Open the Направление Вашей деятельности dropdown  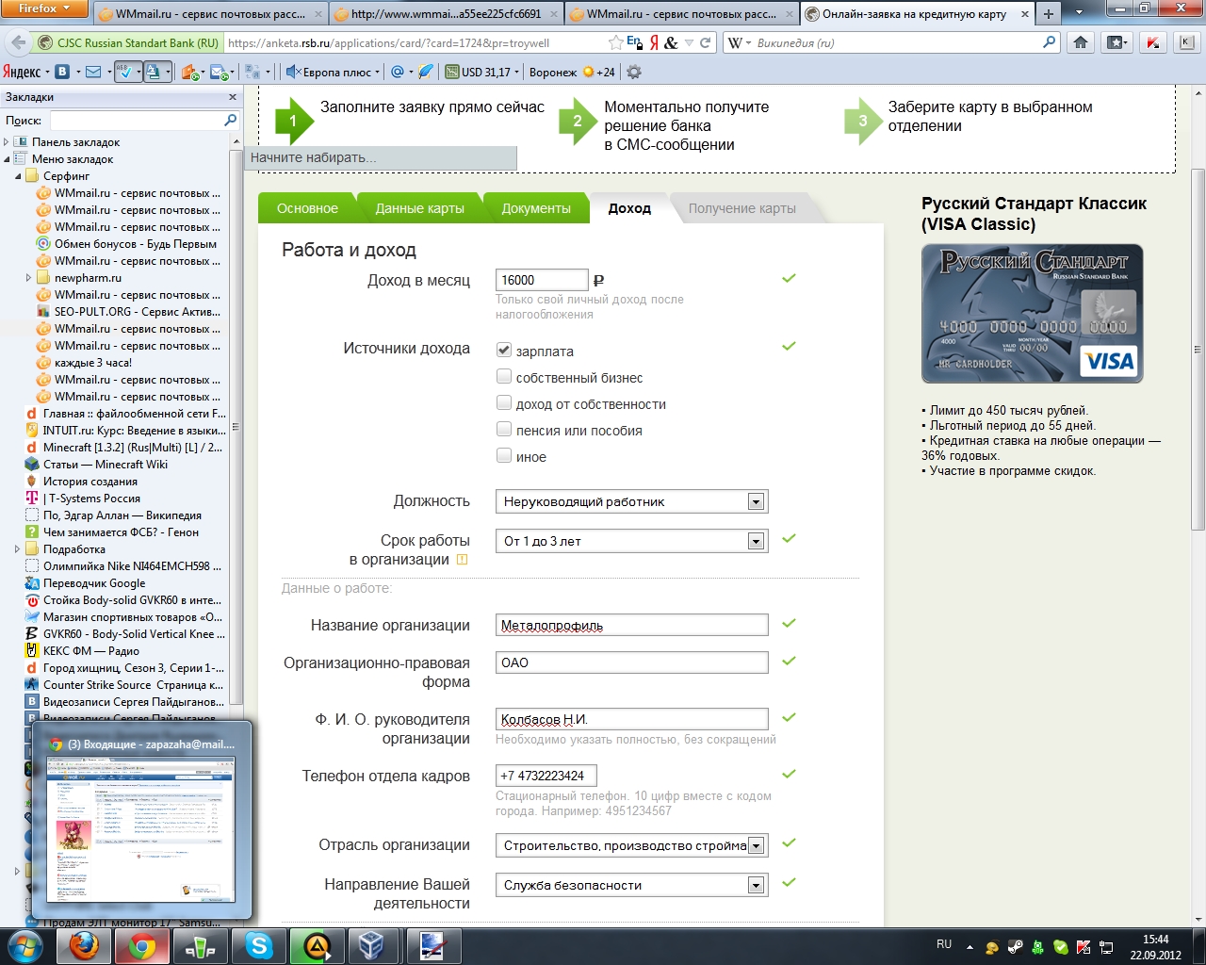point(632,885)
